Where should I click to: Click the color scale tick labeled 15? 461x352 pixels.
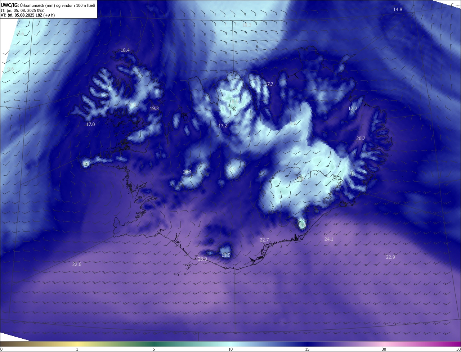pyautogui.click(x=307, y=349)
